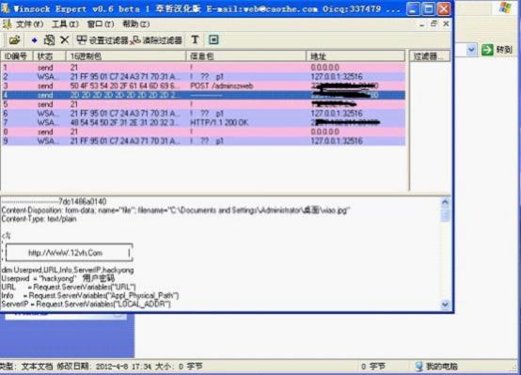
Task: Click the Address (地址) column header
Action: tap(355, 56)
